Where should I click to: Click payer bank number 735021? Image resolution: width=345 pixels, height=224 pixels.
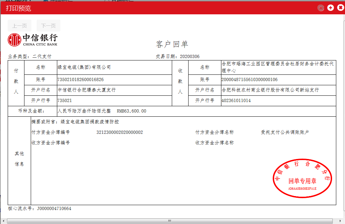pos(65,101)
